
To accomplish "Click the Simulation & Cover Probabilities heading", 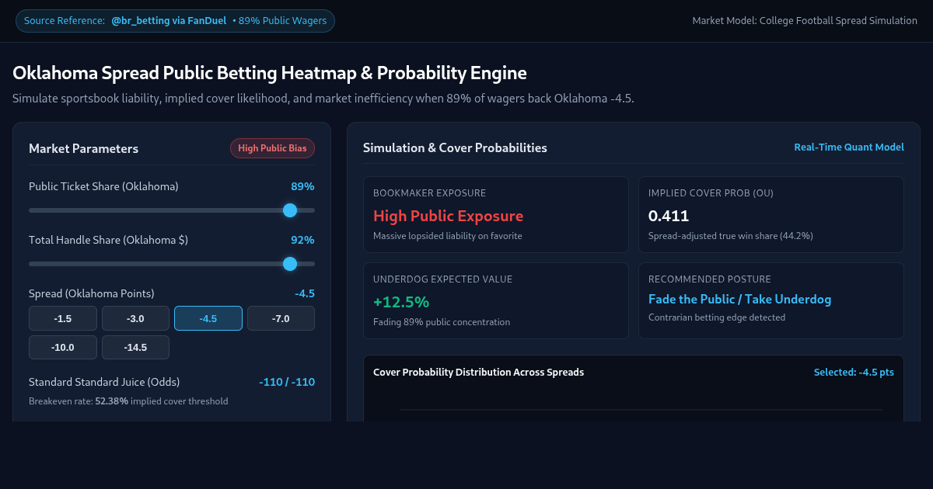I will click(455, 147).
